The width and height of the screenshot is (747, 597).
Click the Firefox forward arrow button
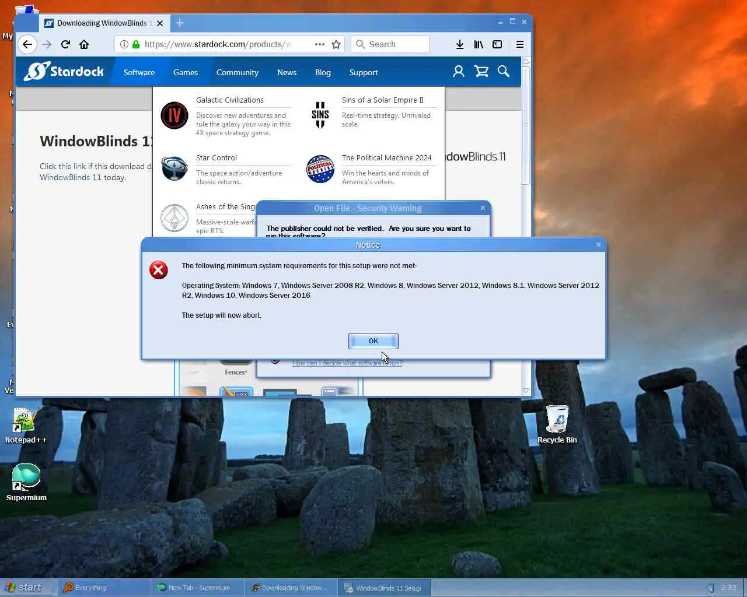click(x=47, y=44)
